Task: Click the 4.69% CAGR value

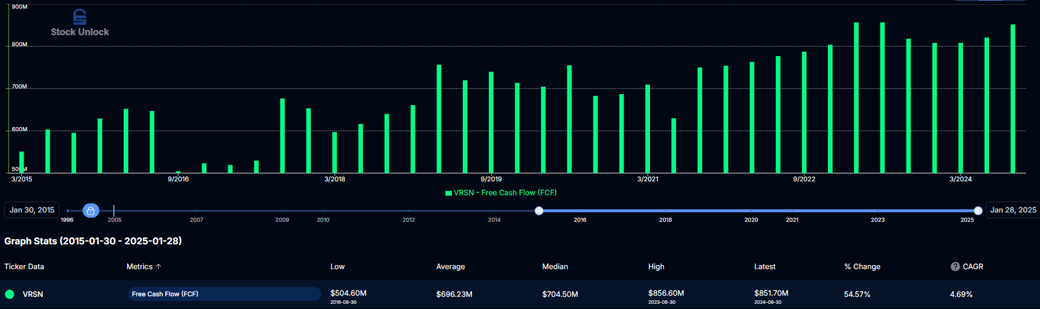Action: (x=961, y=295)
